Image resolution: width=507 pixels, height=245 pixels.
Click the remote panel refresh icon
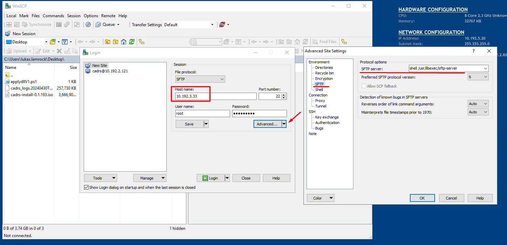point(305,42)
